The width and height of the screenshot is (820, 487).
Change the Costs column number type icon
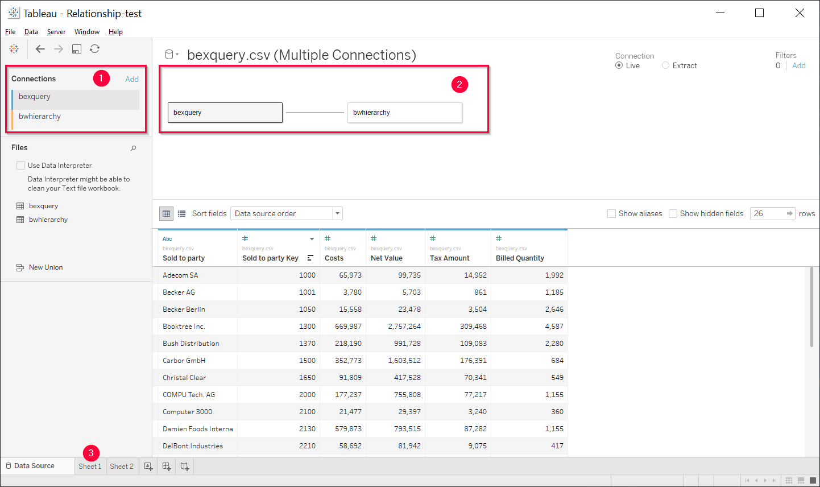pos(328,238)
